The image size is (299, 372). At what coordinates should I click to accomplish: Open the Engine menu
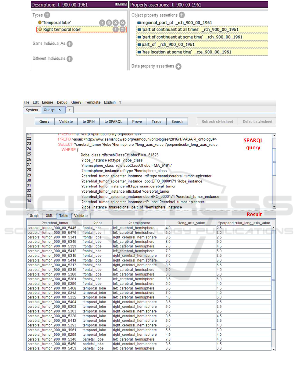[47, 102]
